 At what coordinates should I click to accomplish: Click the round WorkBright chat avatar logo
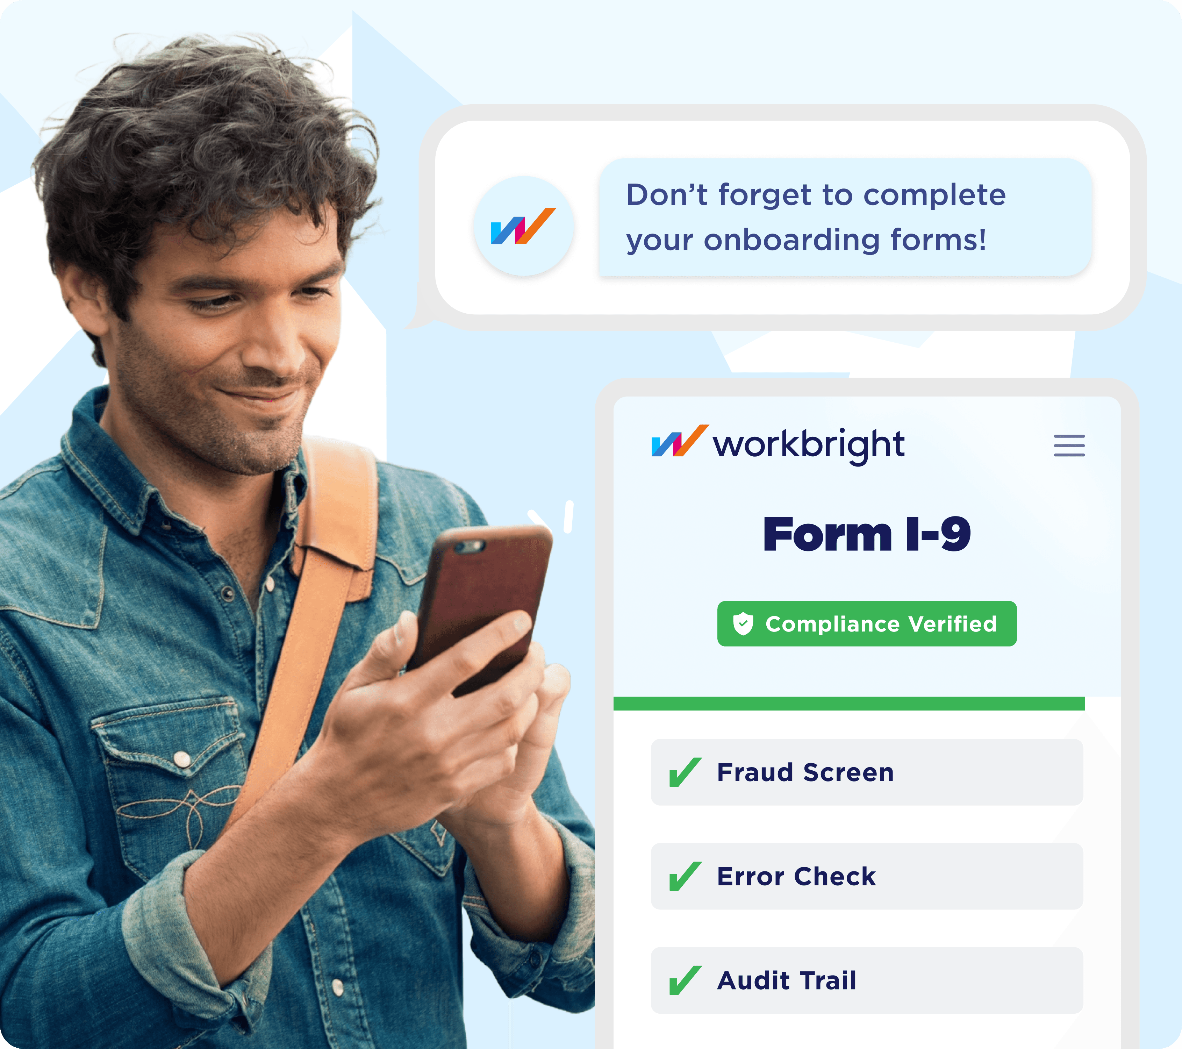coord(523,226)
